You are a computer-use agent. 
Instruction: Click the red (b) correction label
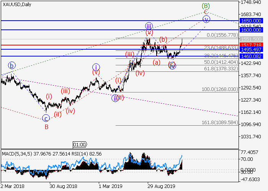pyautogui.click(x=163, y=39)
